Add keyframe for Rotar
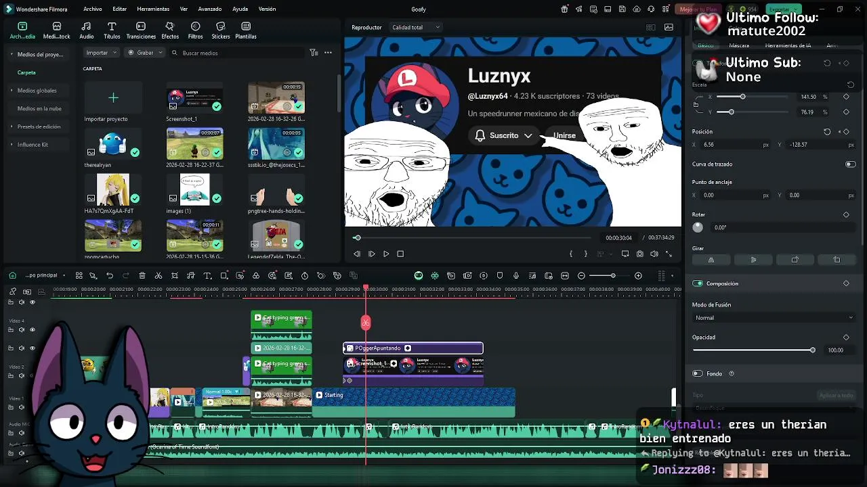Image resolution: width=867 pixels, height=487 pixels. click(846, 214)
